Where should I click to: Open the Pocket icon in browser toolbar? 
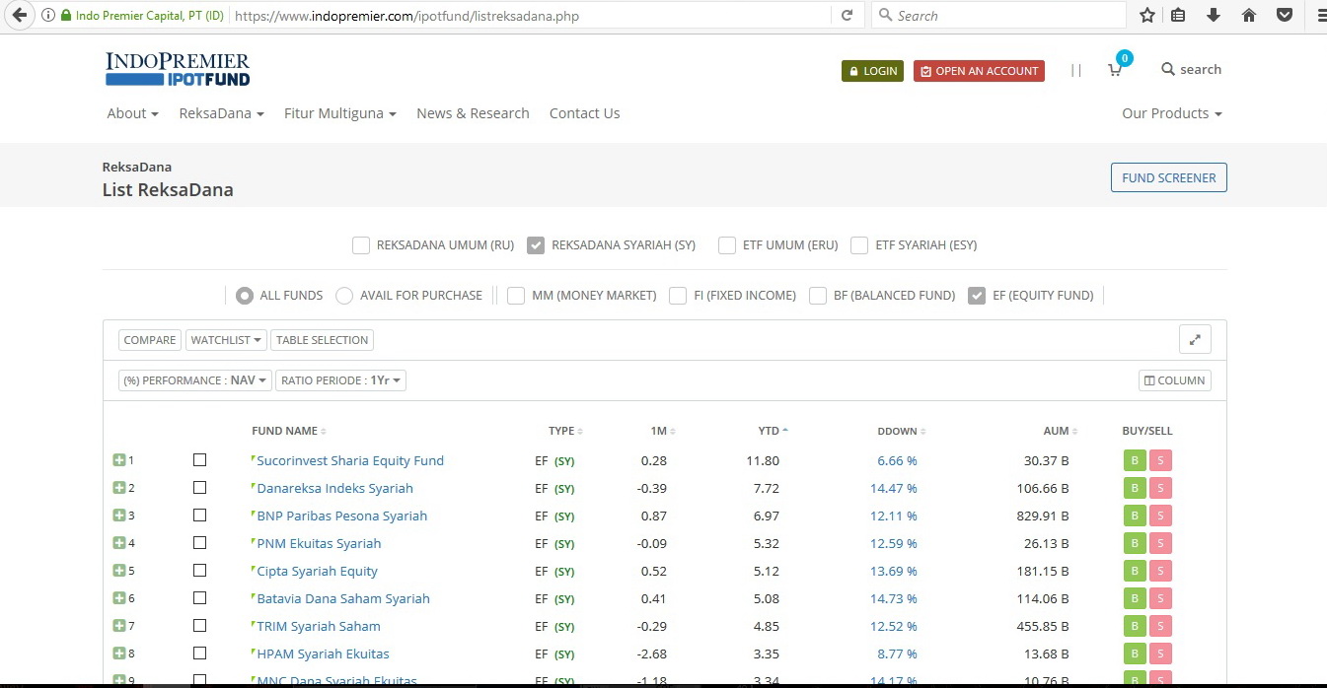pos(1285,15)
